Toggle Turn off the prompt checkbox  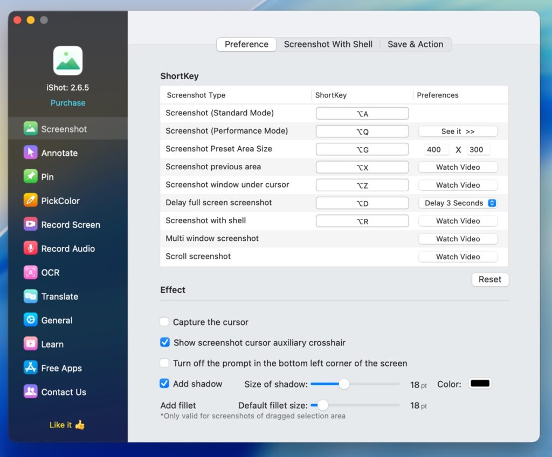(x=165, y=363)
